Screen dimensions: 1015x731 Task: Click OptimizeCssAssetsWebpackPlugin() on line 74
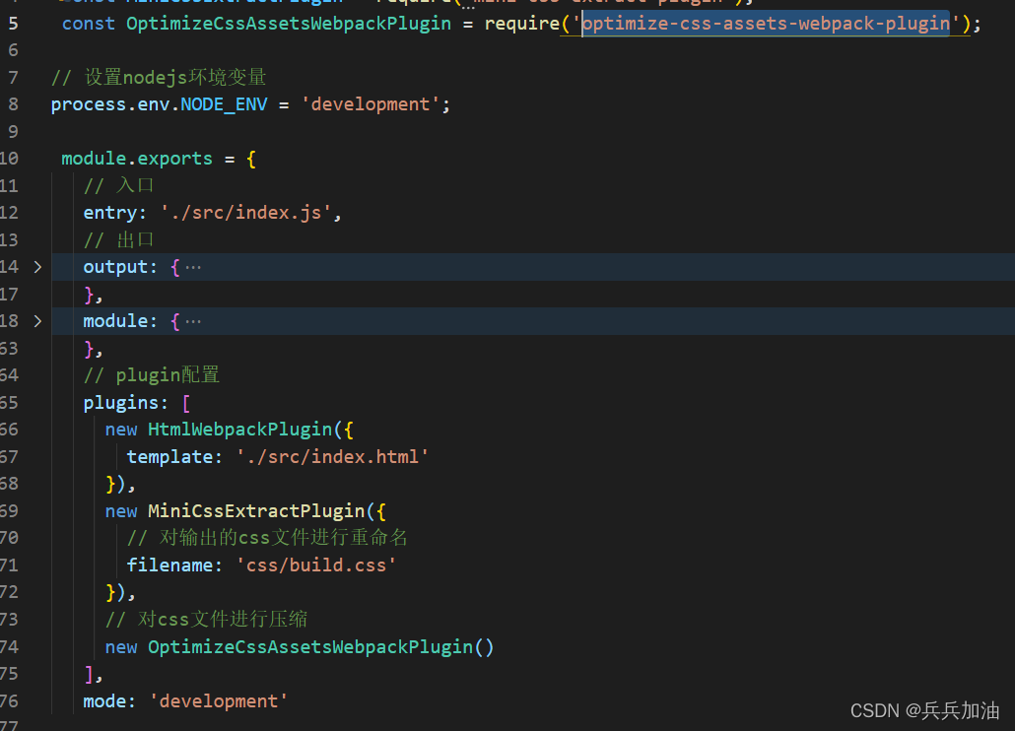coord(321,647)
